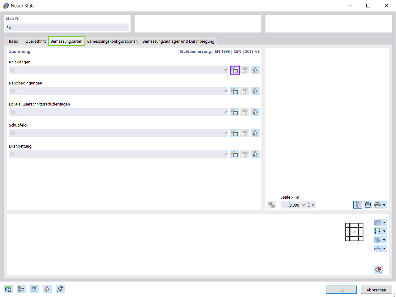The image size is (396, 297).
Task: Pick Schubfeld from model icon
Action: (x=255, y=133)
